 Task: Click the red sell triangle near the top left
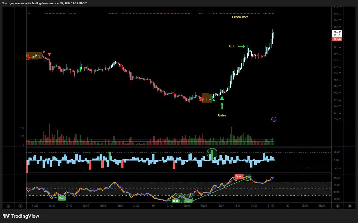[49, 54]
